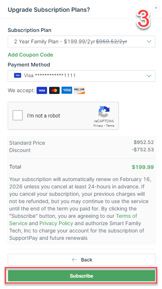Open the Terms of Service link

(73, 220)
